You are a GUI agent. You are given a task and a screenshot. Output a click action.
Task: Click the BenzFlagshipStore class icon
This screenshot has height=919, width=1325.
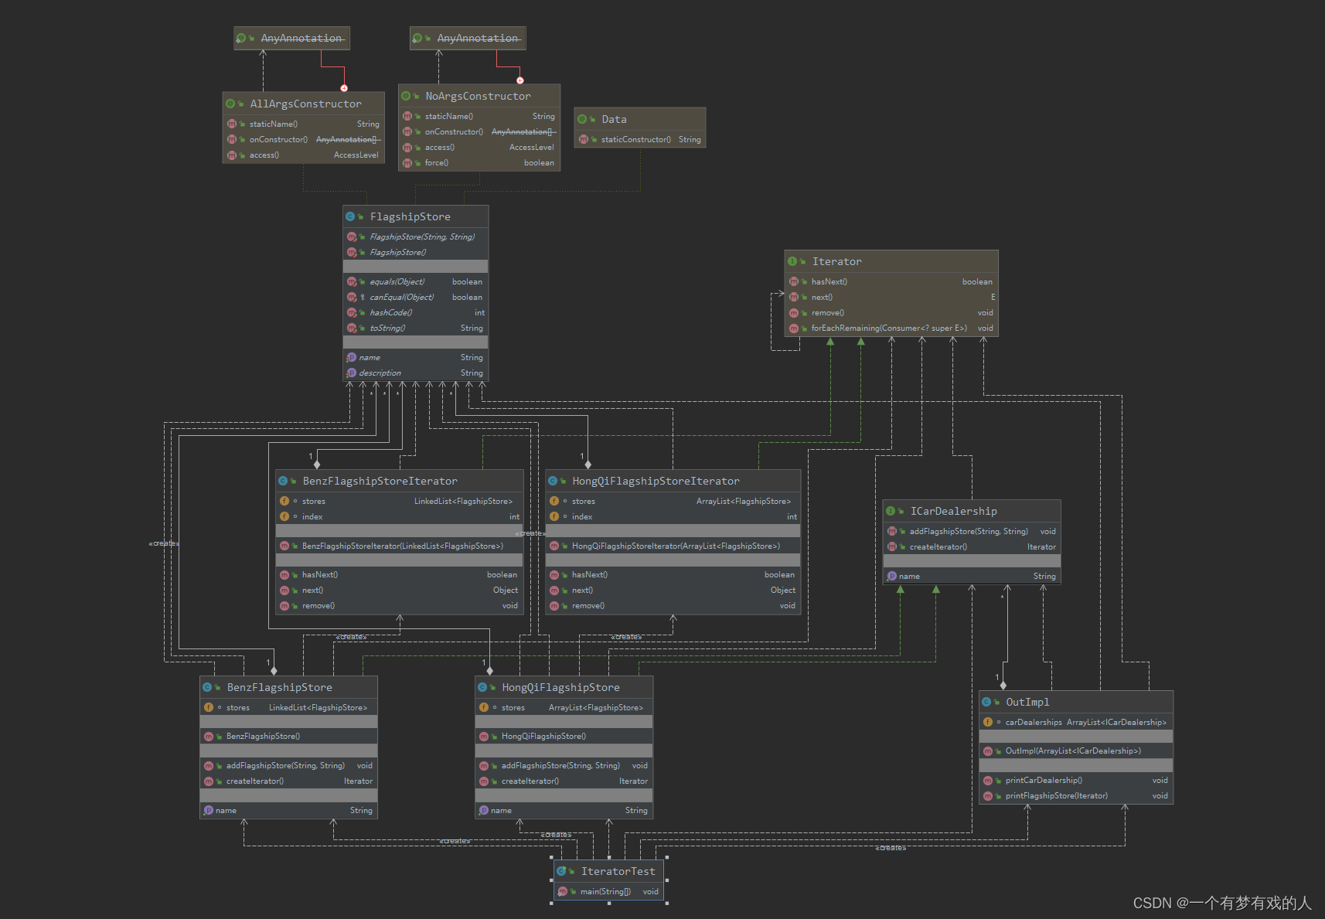point(207,687)
